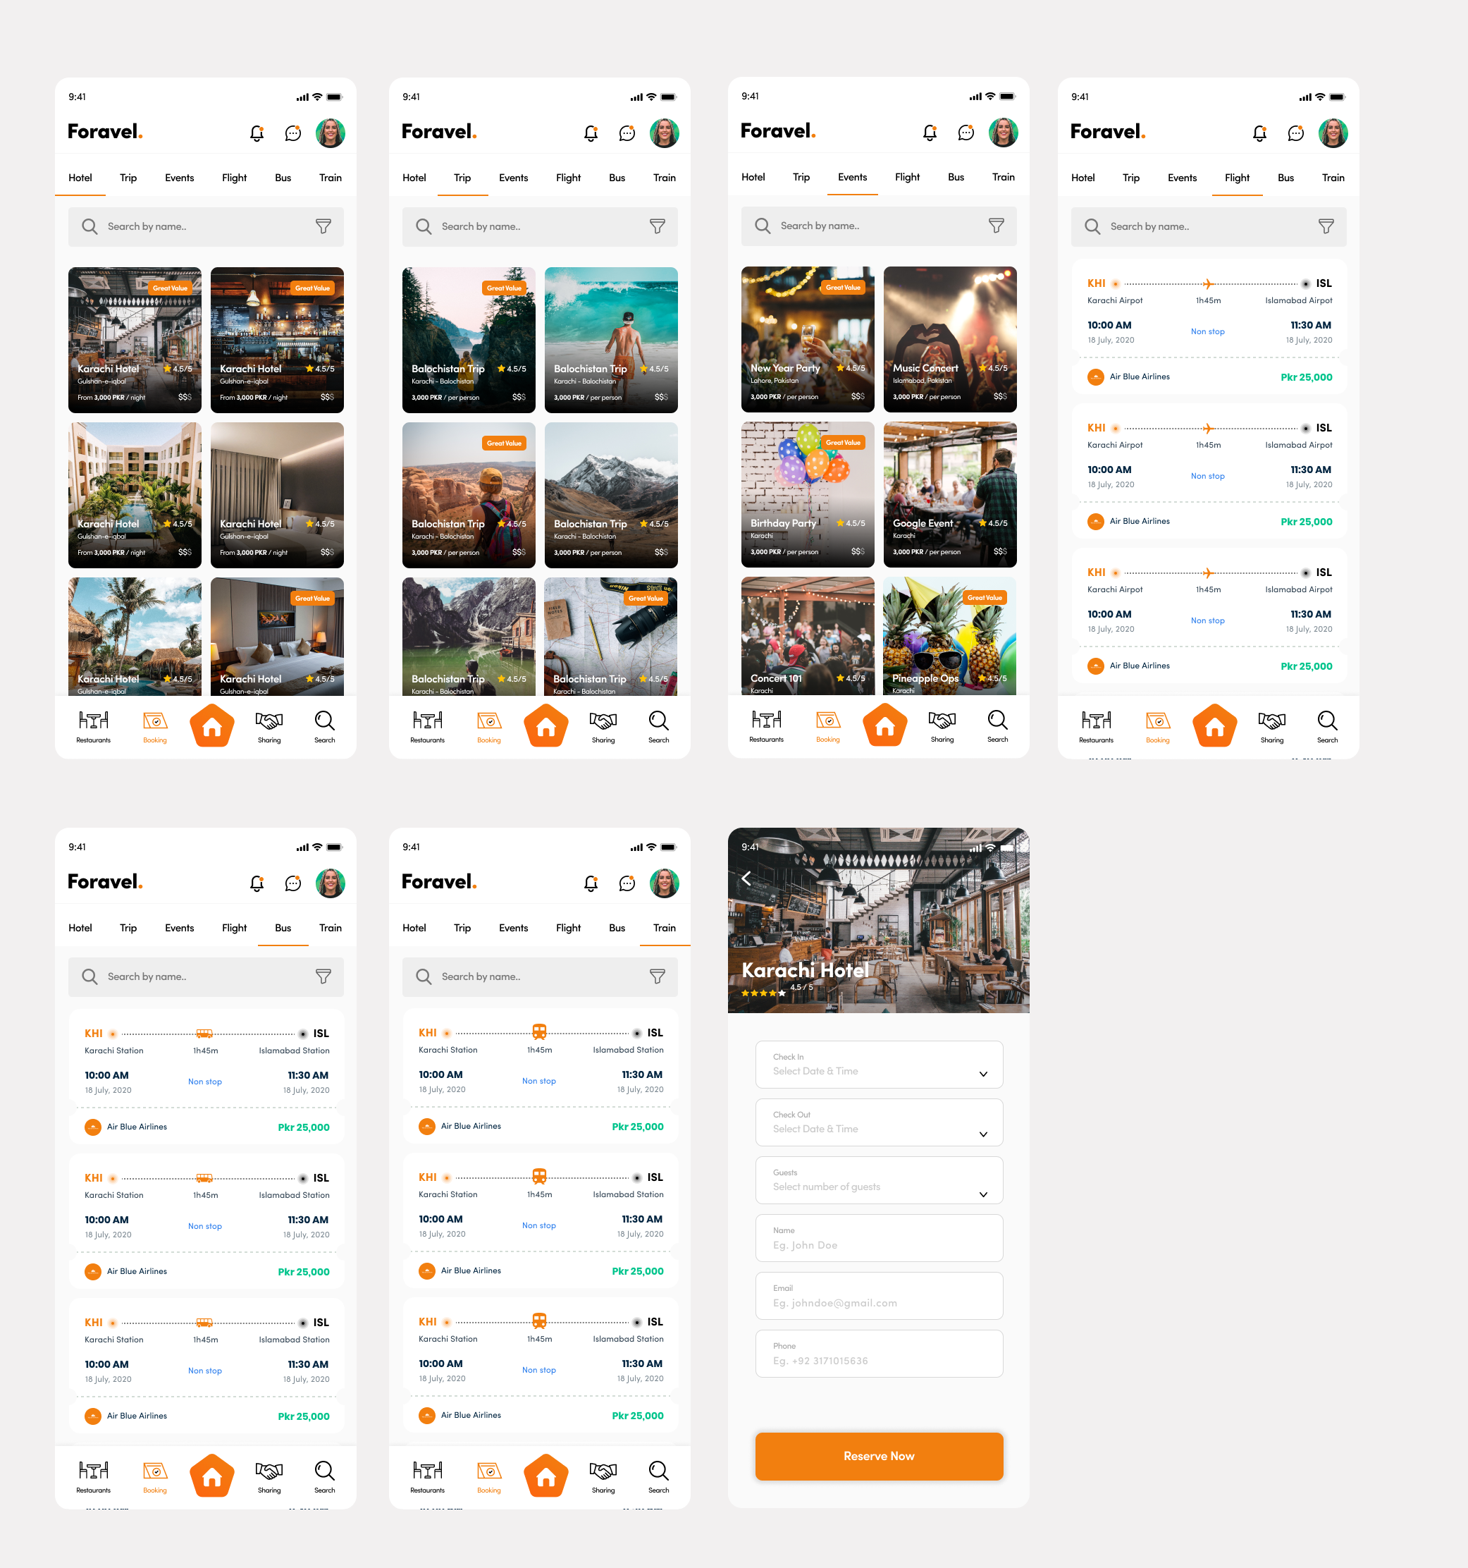Image resolution: width=1468 pixels, height=1568 pixels.
Task: Open the Pineapple Ops event card
Action: pyautogui.click(x=949, y=636)
